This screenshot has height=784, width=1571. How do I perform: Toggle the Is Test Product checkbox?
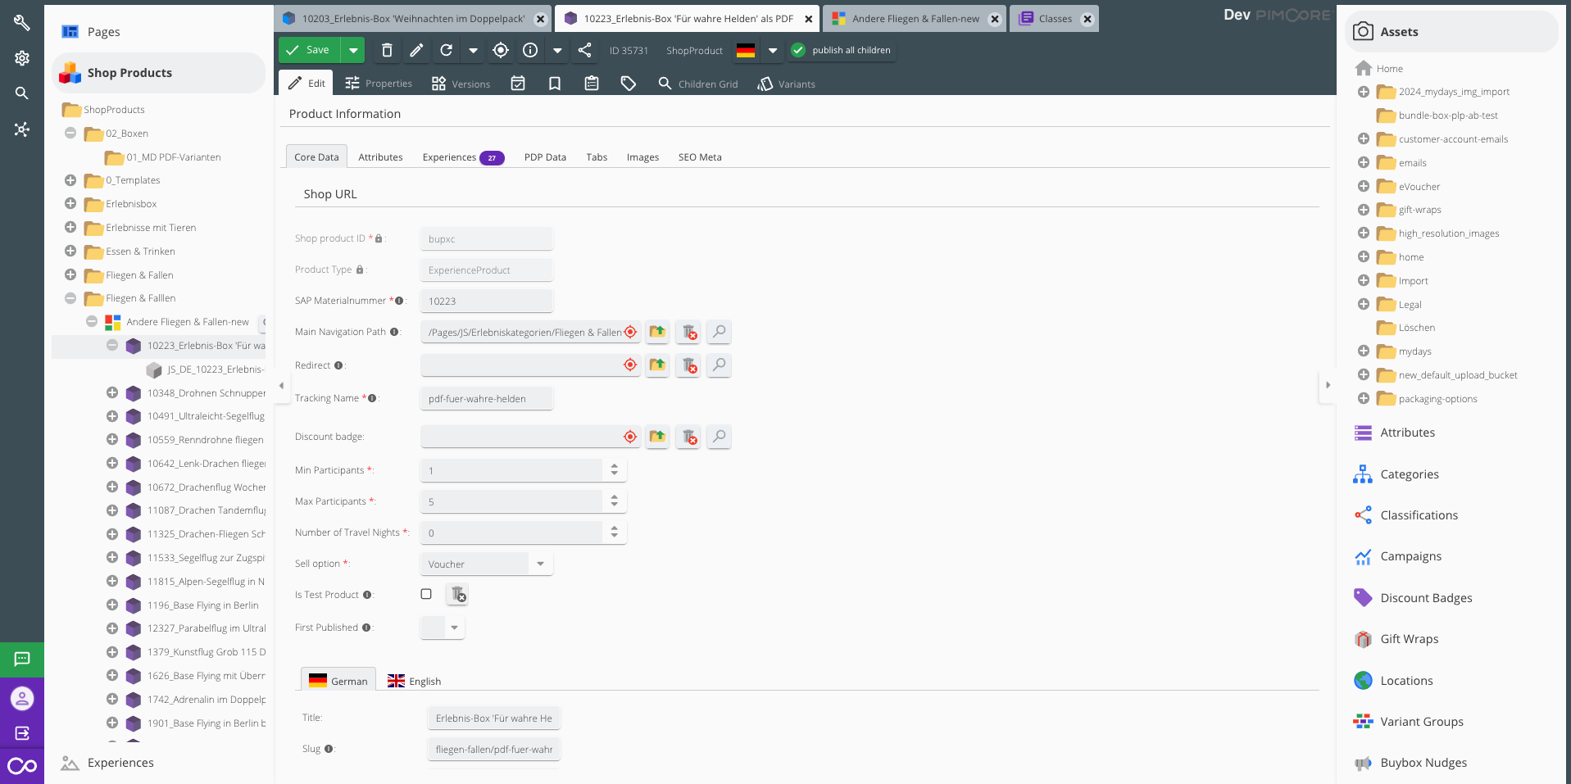coord(426,594)
